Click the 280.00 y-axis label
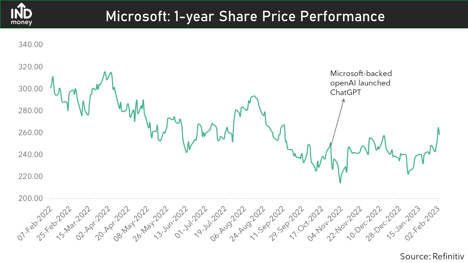The width and height of the screenshot is (468, 263). coord(30,111)
